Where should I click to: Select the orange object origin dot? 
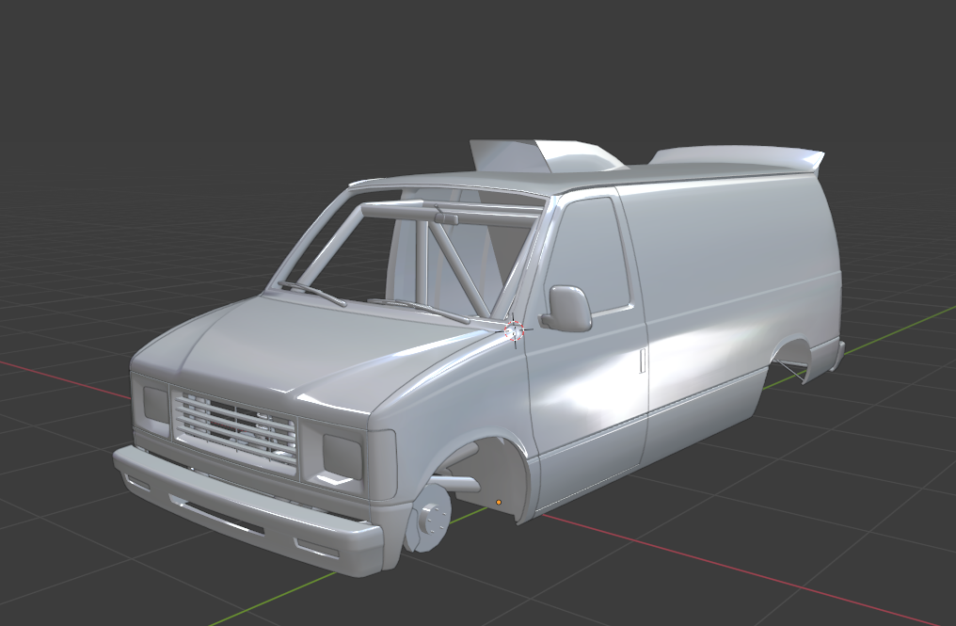point(499,502)
